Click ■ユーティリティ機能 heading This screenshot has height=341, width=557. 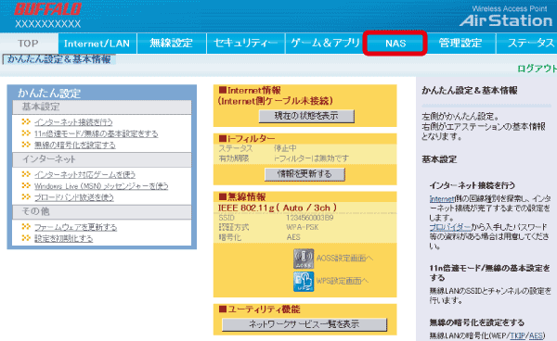(259, 309)
